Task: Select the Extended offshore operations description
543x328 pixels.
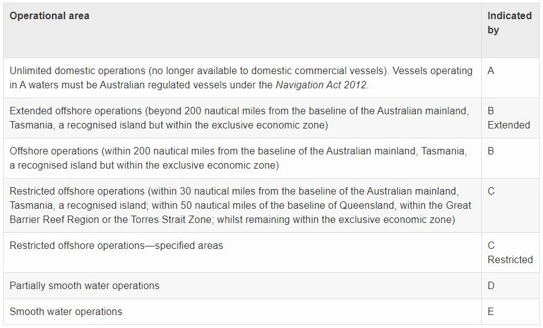Action: pos(239,117)
